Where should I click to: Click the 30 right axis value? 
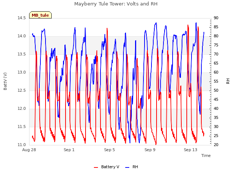(x=216, y=127)
